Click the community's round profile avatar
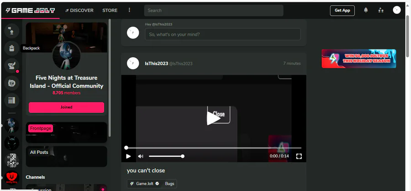The image size is (411, 191). (x=67, y=55)
